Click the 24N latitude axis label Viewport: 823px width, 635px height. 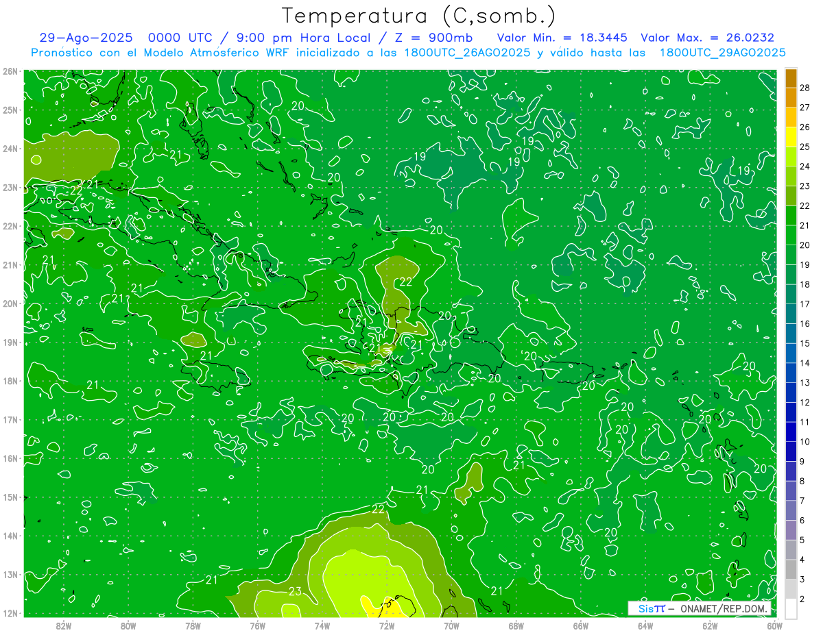pyautogui.click(x=10, y=148)
